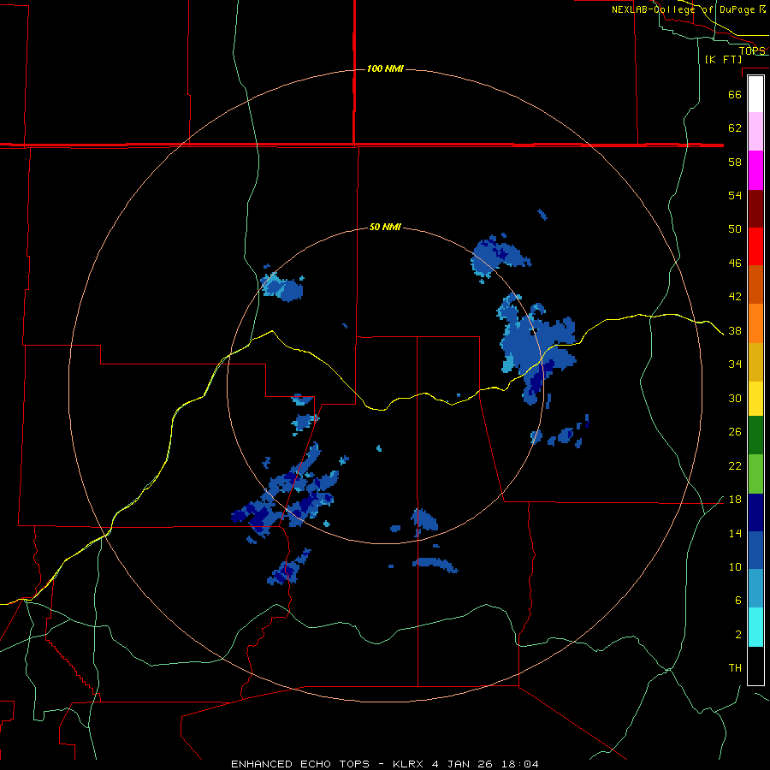The width and height of the screenshot is (770, 770).
Task: Select the yellow legend swatch
Action: (x=755, y=399)
